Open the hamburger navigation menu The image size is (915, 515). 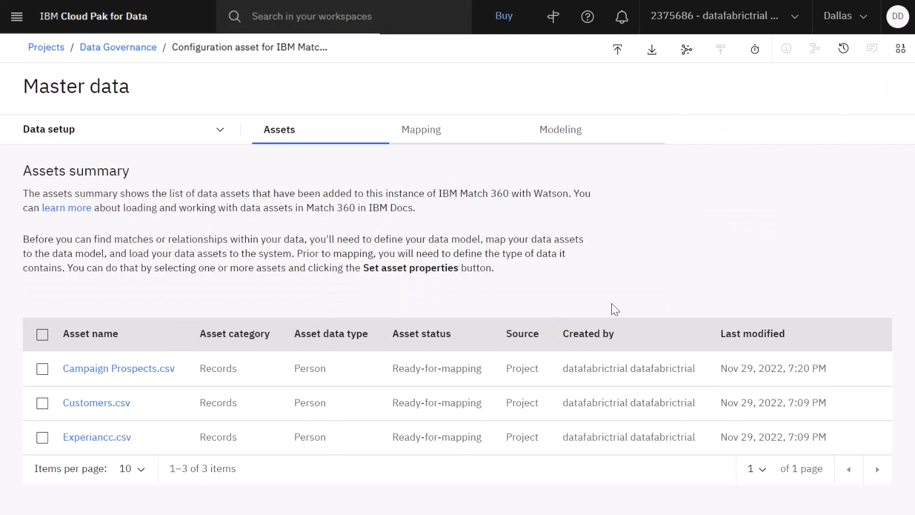[17, 17]
